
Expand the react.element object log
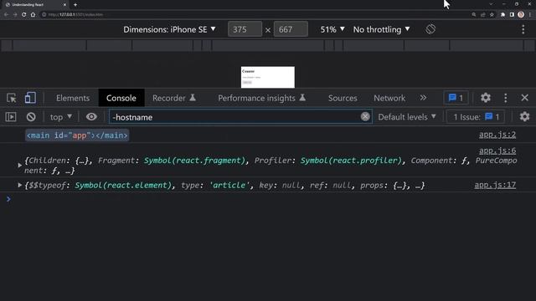tap(19, 185)
